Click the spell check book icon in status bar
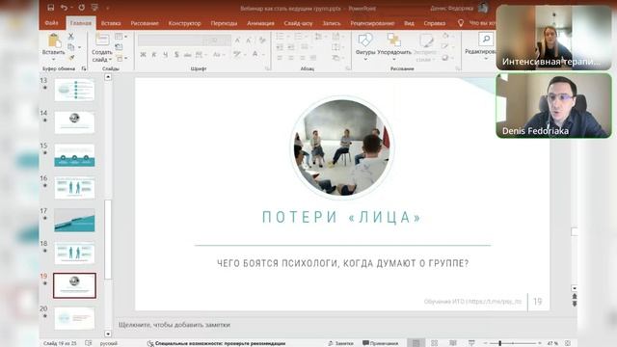617x347 pixels. pyautogui.click(x=89, y=343)
